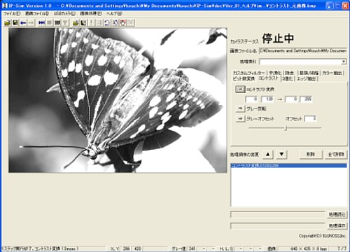
Task: Expand the processing index combo box arrow
Action: 344,62
